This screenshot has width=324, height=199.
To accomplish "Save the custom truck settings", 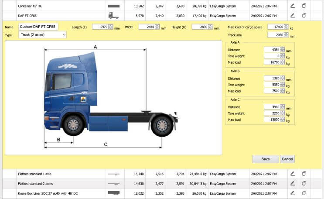I will tap(266, 159).
